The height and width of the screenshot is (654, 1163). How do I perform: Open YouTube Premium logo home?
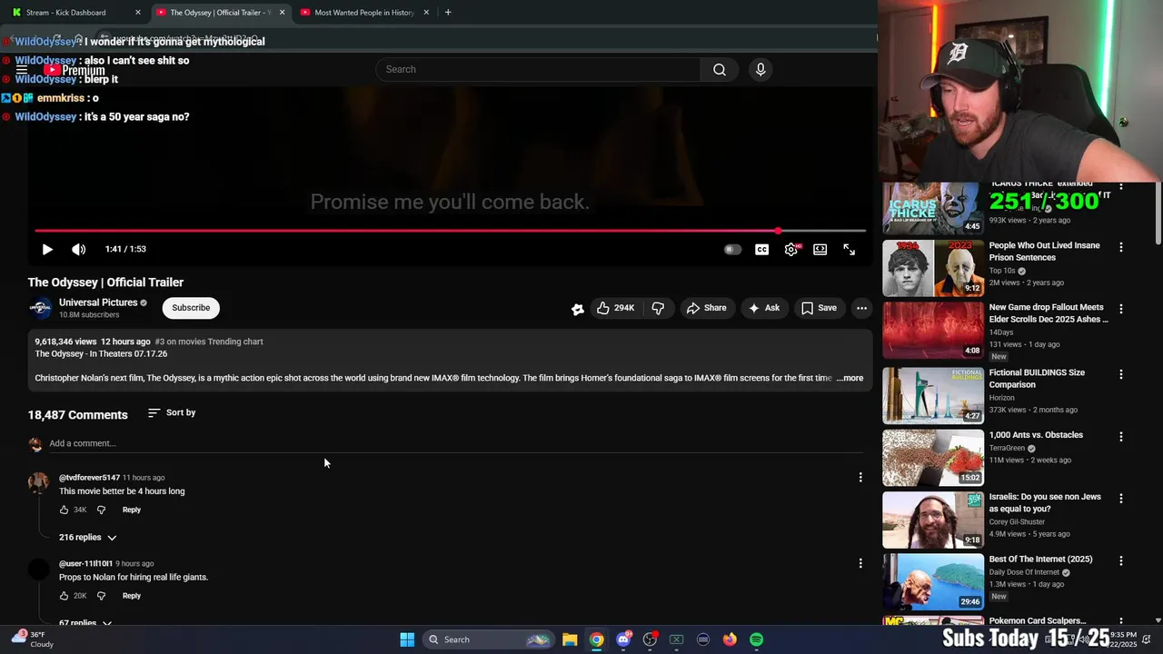click(x=74, y=70)
